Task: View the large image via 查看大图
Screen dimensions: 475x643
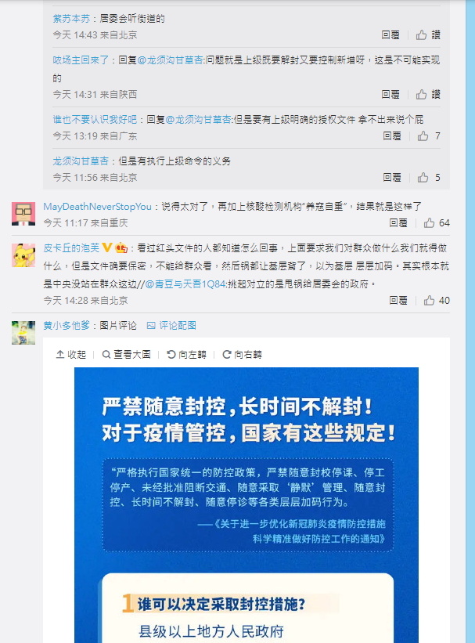Action: point(126,354)
